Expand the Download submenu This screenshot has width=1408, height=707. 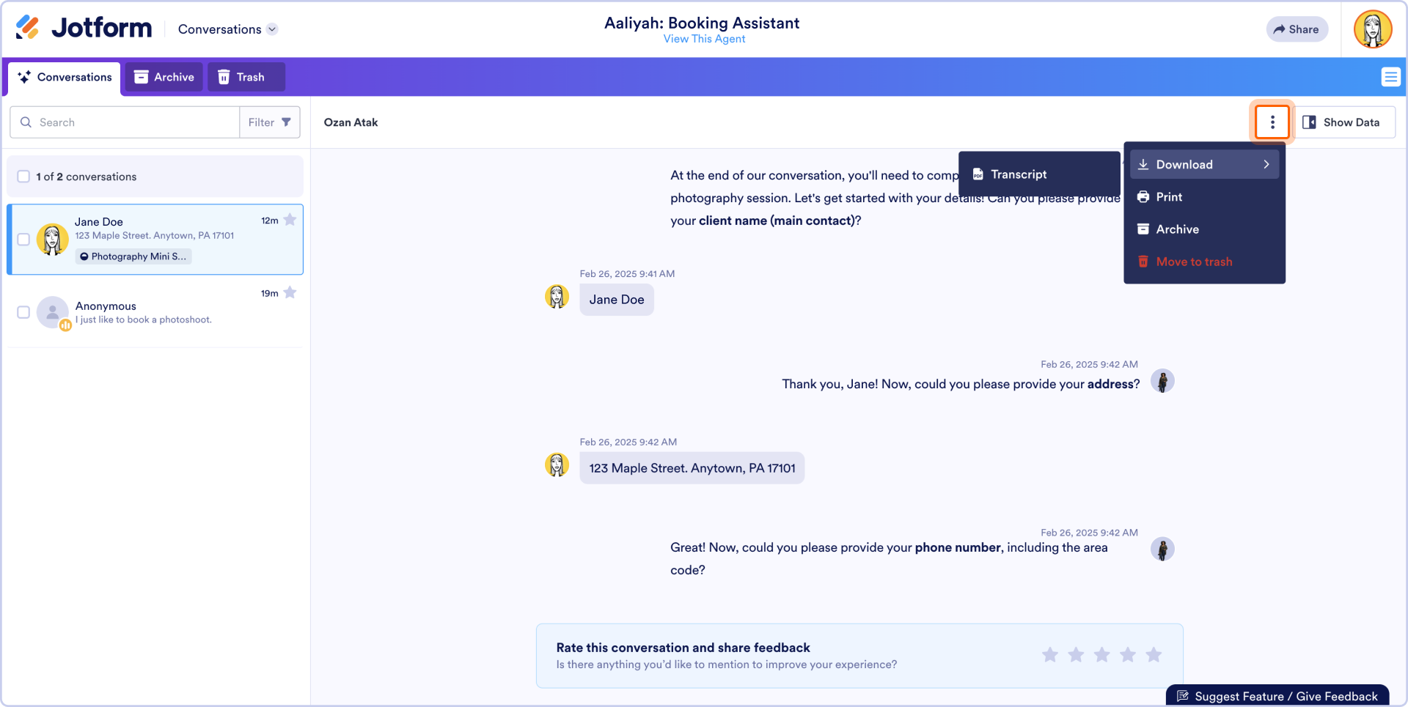[1204, 165]
